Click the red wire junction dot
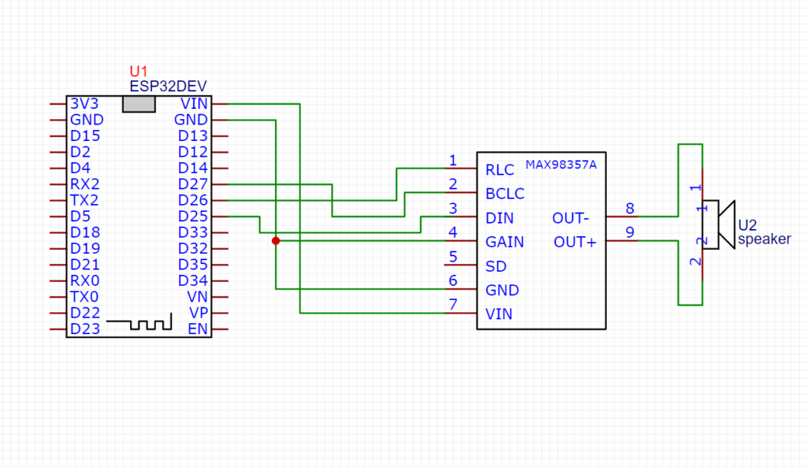Screen dimensions: 807x468 point(276,240)
